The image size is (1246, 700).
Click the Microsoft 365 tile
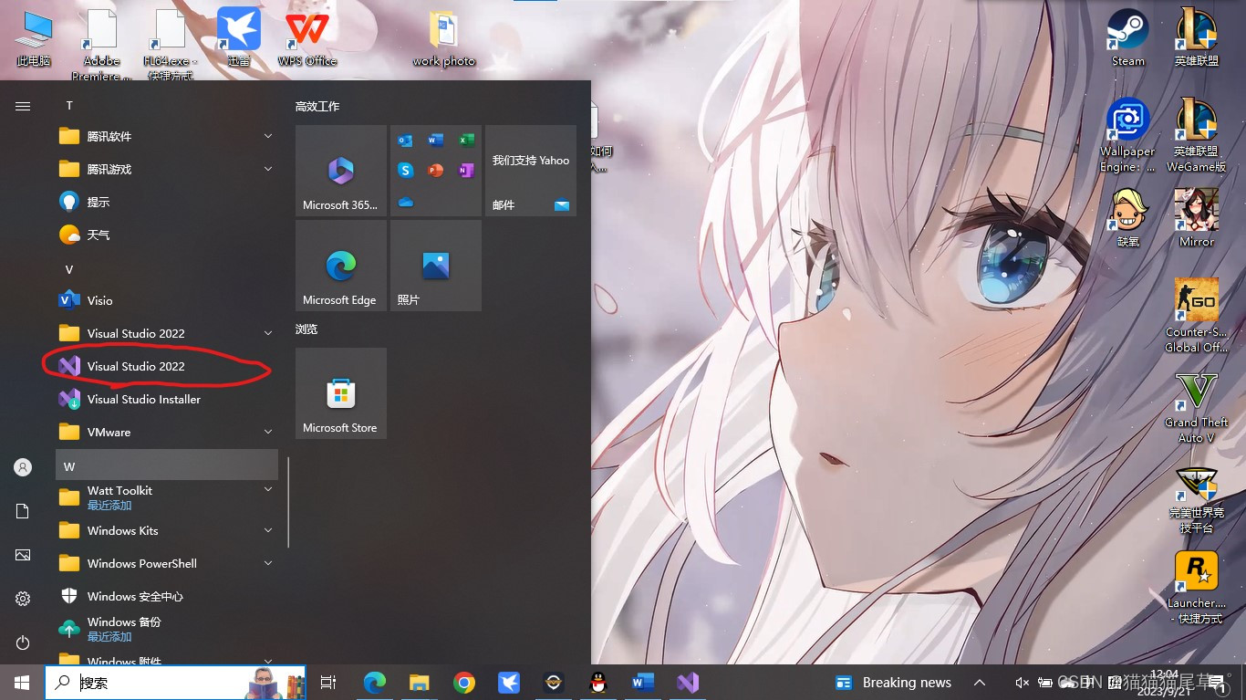(x=341, y=171)
